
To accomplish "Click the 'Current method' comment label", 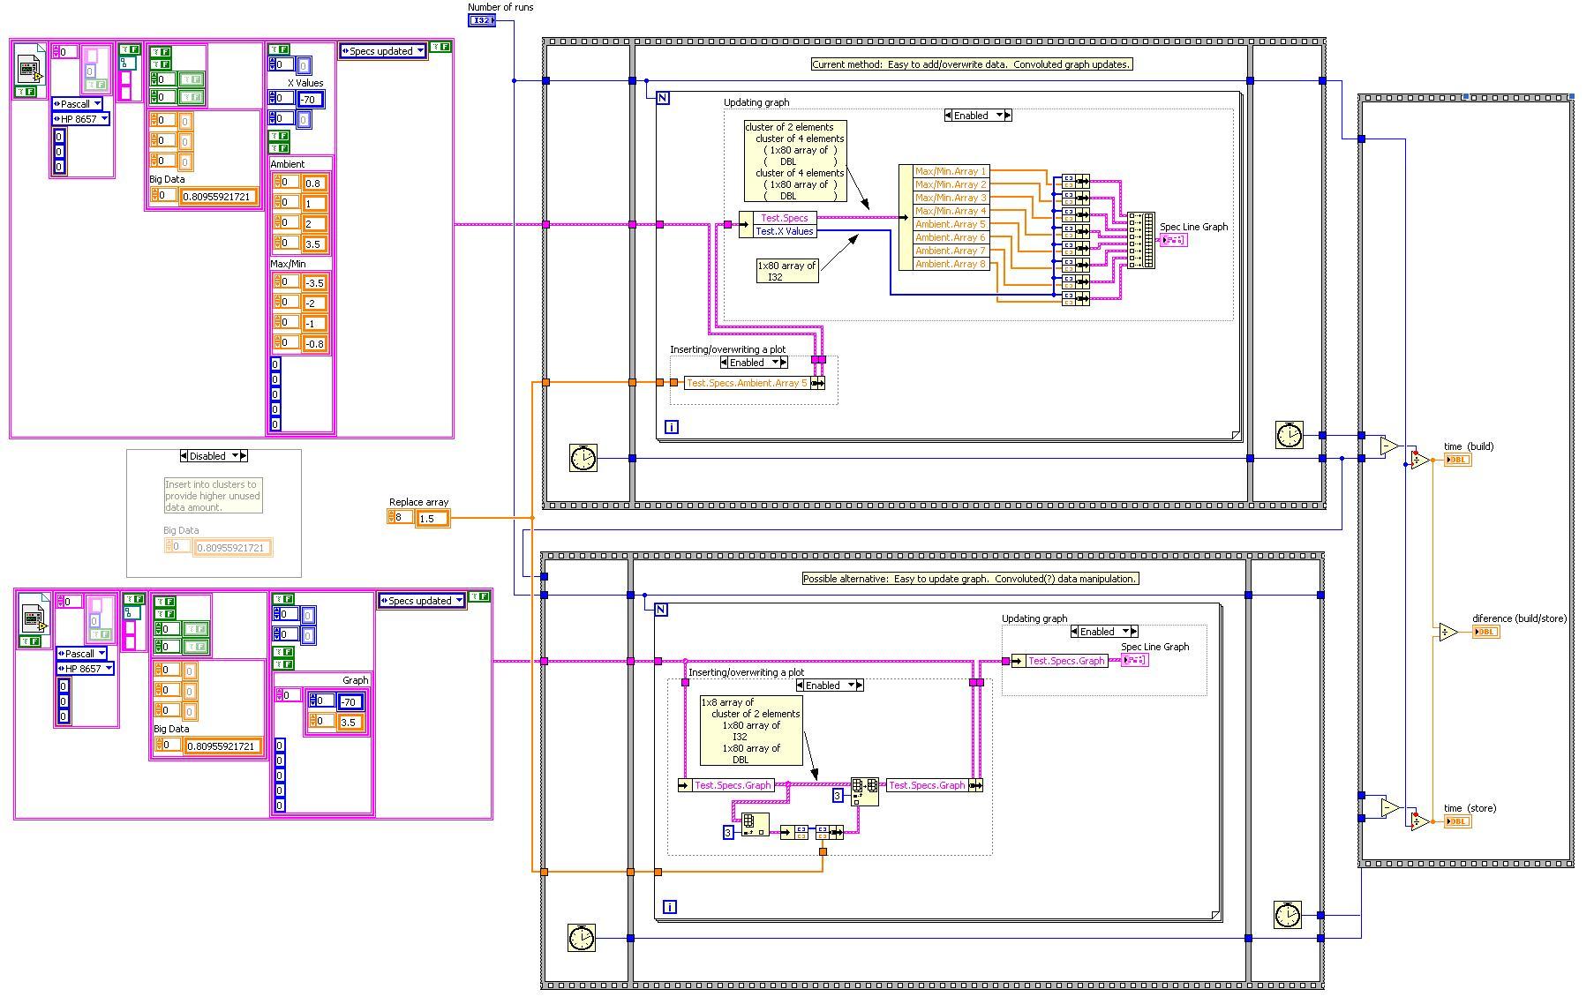I will pos(971,64).
